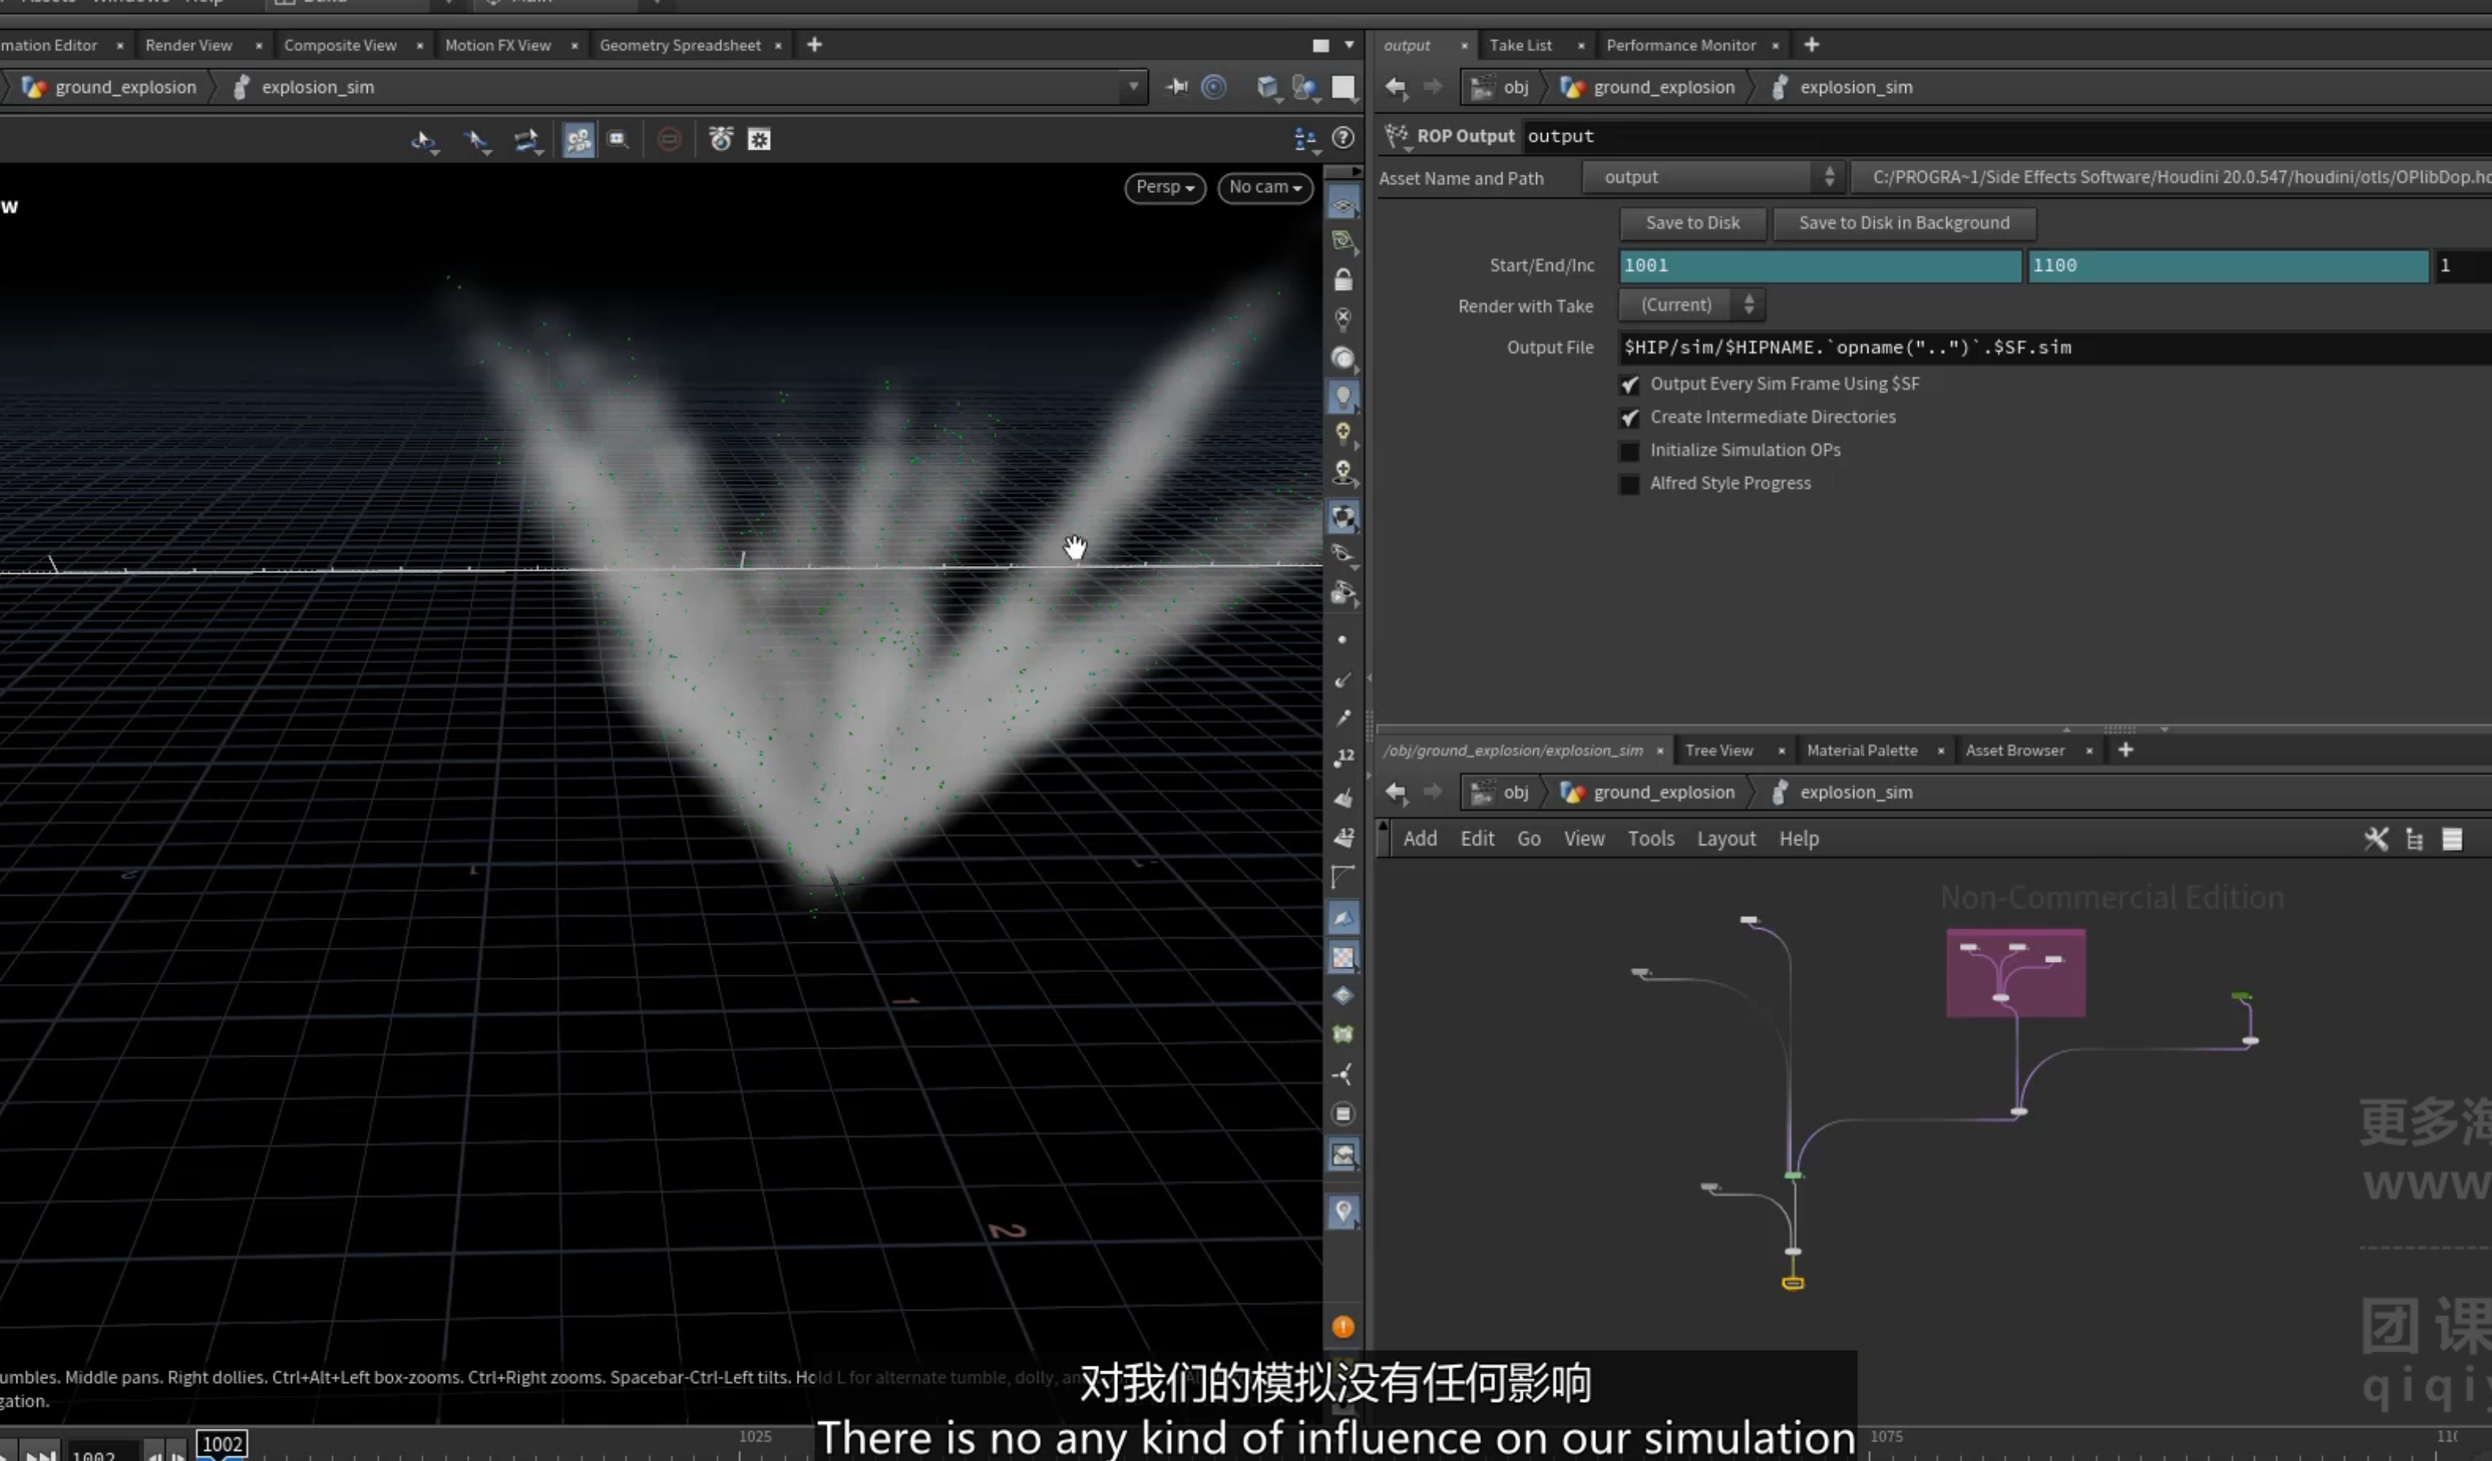Open the Layout menu in network editor
Image resolution: width=2492 pixels, height=1461 pixels.
[x=1726, y=838]
